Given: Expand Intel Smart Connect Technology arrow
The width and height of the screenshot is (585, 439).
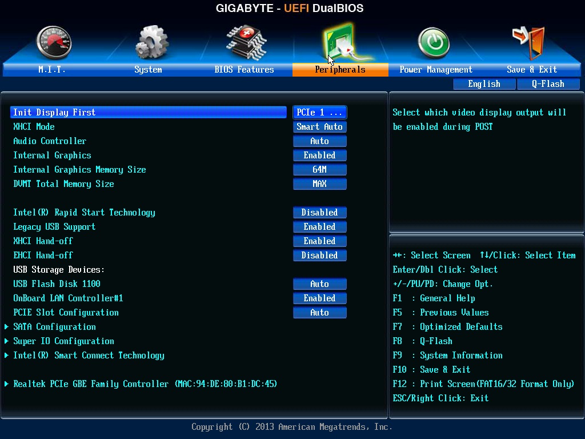Looking at the screenshot, I should pyautogui.click(x=7, y=356).
